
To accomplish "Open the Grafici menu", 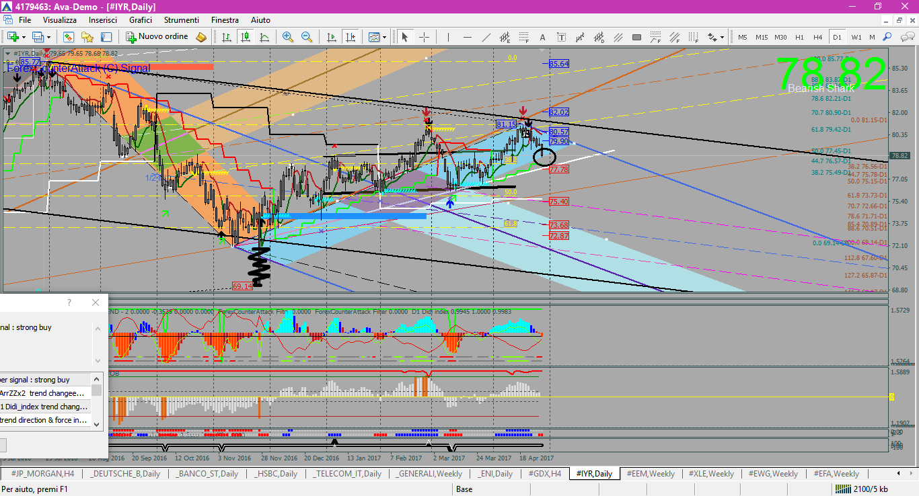I will [x=141, y=20].
